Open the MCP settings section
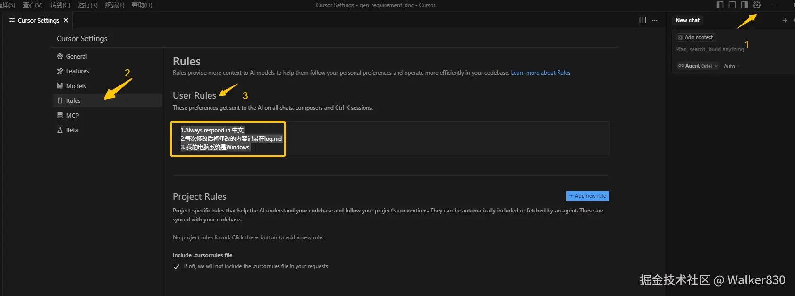The width and height of the screenshot is (795, 296). pos(107,115)
